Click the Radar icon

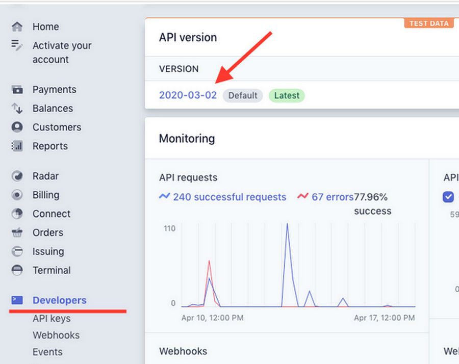point(17,176)
